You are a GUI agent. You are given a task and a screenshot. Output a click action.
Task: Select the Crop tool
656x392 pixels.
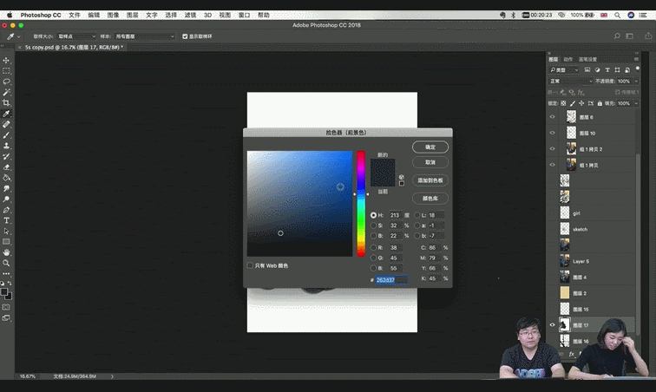point(6,103)
